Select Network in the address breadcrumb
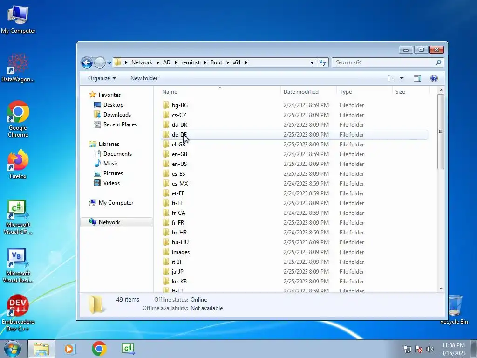This screenshot has height=358, width=477. coord(142,62)
